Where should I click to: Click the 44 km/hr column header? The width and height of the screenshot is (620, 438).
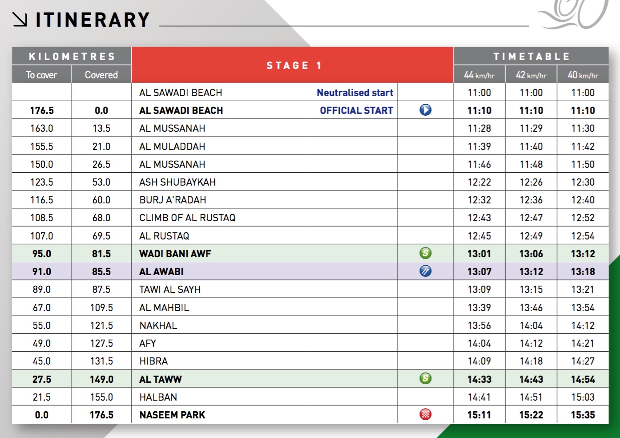479,75
